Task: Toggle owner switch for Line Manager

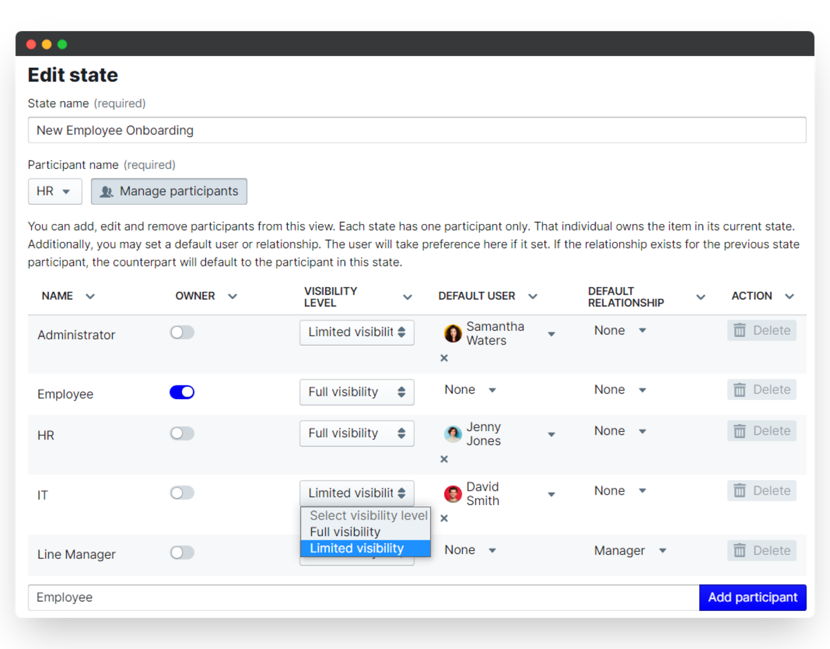Action: pyautogui.click(x=183, y=552)
